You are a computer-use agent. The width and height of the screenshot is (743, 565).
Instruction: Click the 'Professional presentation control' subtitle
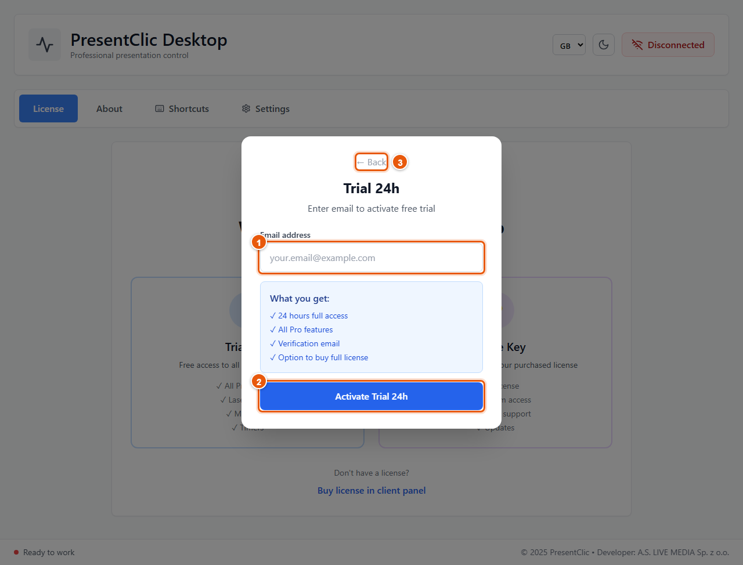(x=129, y=55)
